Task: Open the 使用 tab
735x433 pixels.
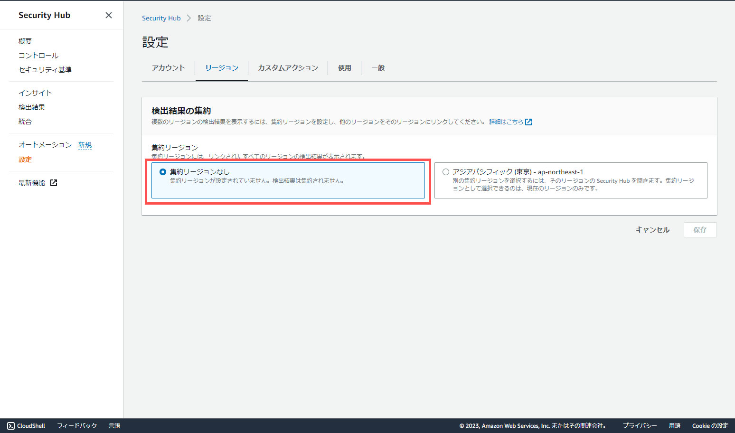Action: [345, 68]
